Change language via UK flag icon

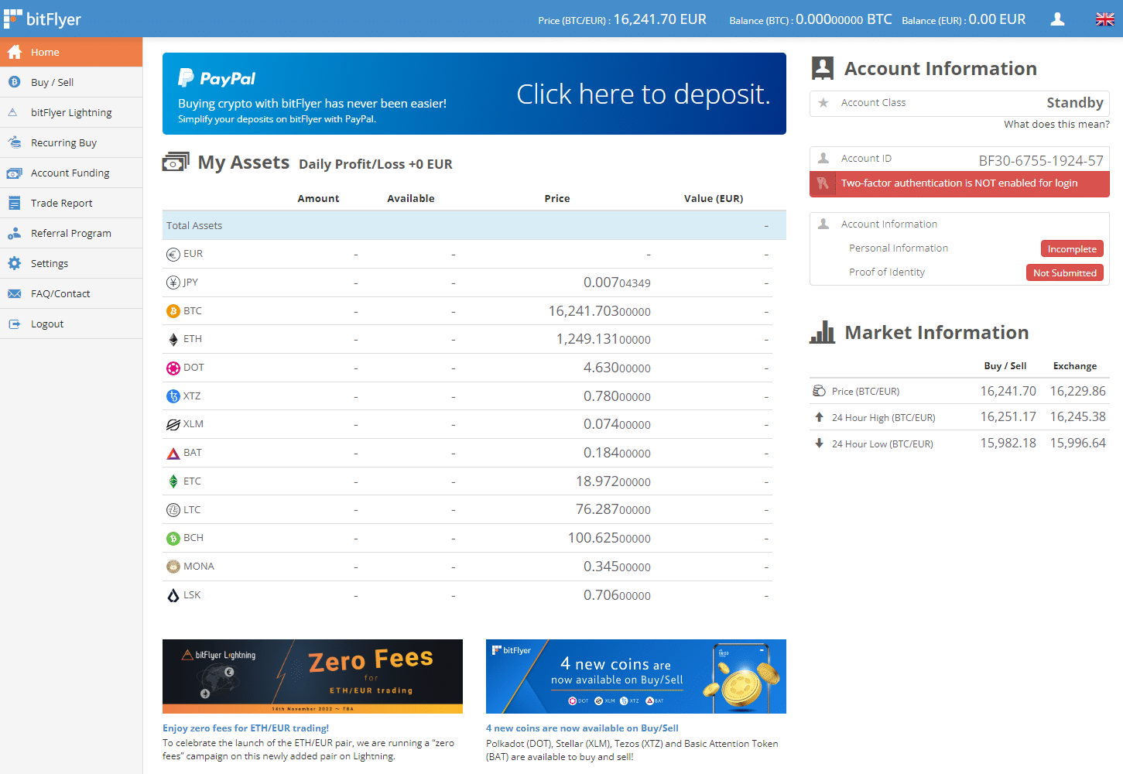pyautogui.click(x=1105, y=19)
